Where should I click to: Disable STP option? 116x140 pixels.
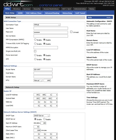coord(44,59)
